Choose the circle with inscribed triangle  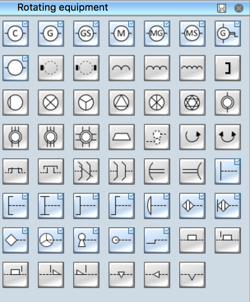[122, 103]
